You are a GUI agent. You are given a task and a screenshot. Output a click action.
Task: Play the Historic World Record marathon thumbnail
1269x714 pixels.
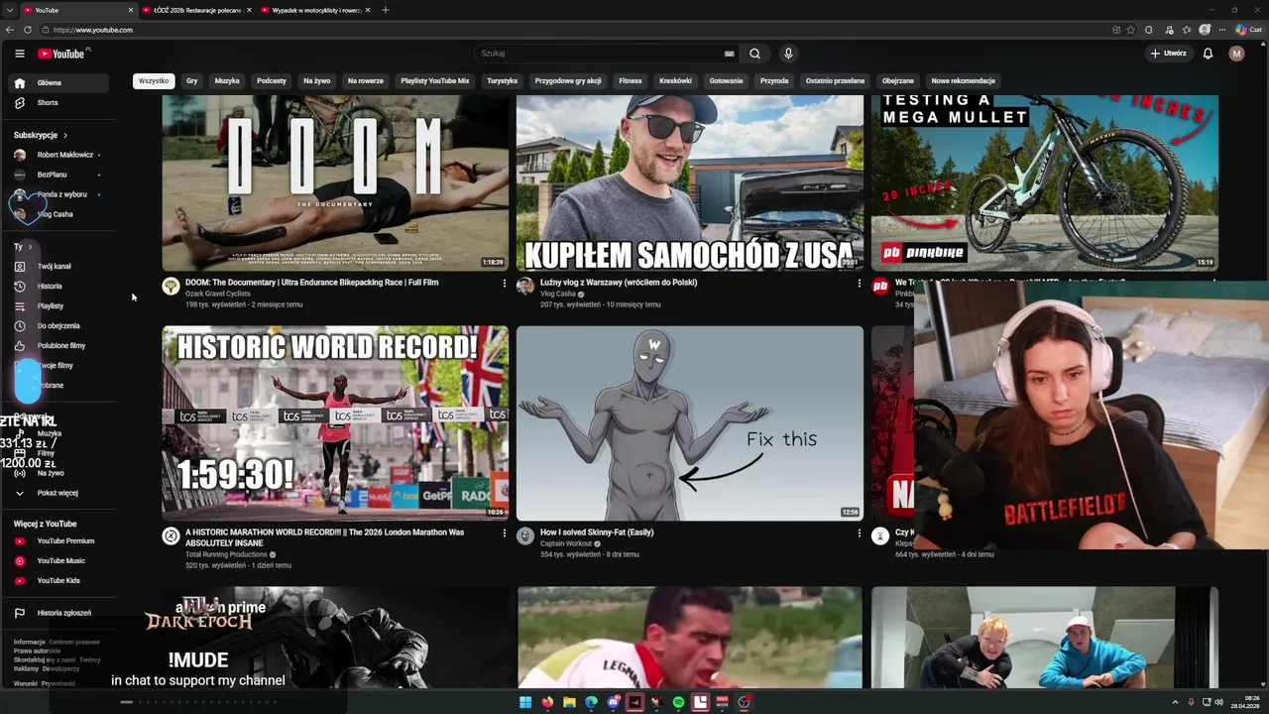(335, 423)
